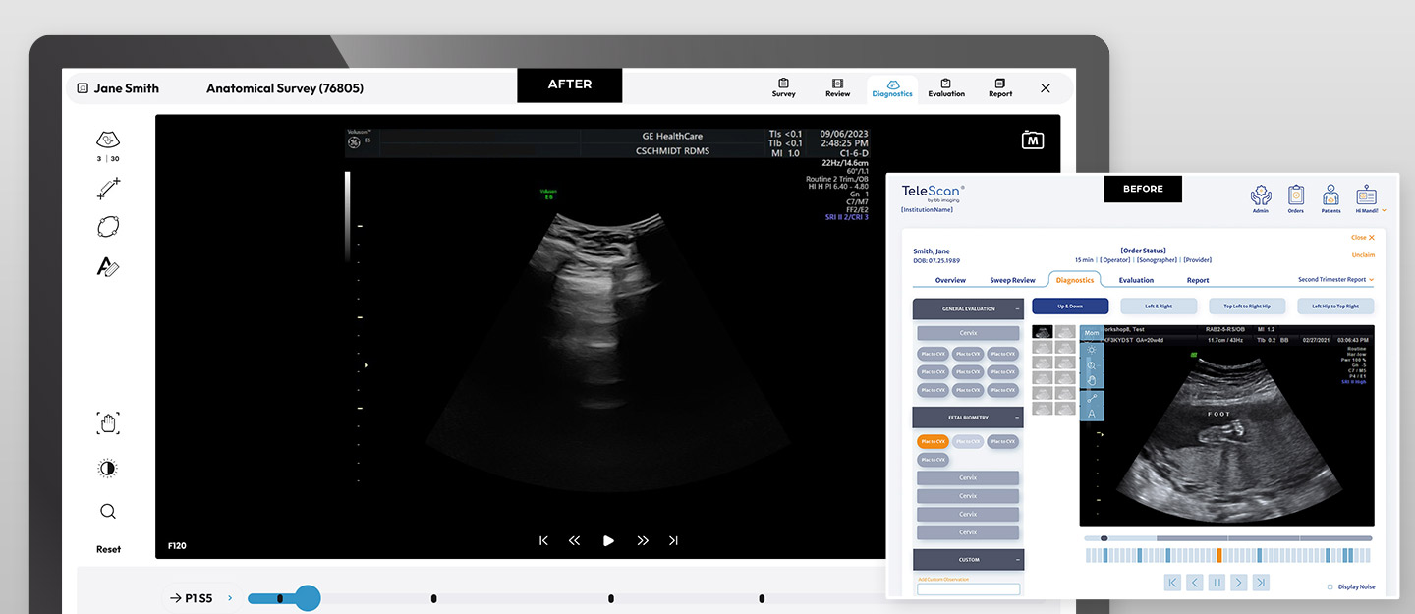Open the Sweep Review tab
This screenshot has height=614, width=1415.
1012,280
